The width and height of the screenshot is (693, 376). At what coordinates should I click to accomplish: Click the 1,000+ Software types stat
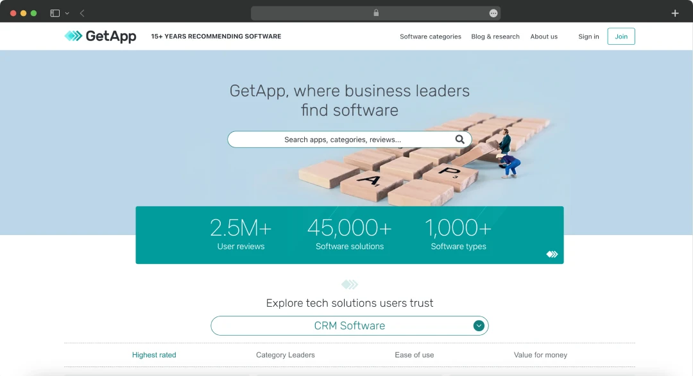[x=458, y=235]
